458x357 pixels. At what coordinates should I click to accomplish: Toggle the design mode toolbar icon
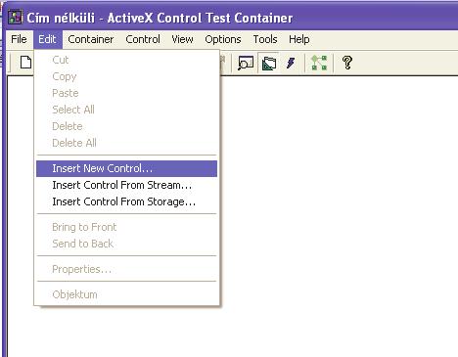[x=269, y=63]
